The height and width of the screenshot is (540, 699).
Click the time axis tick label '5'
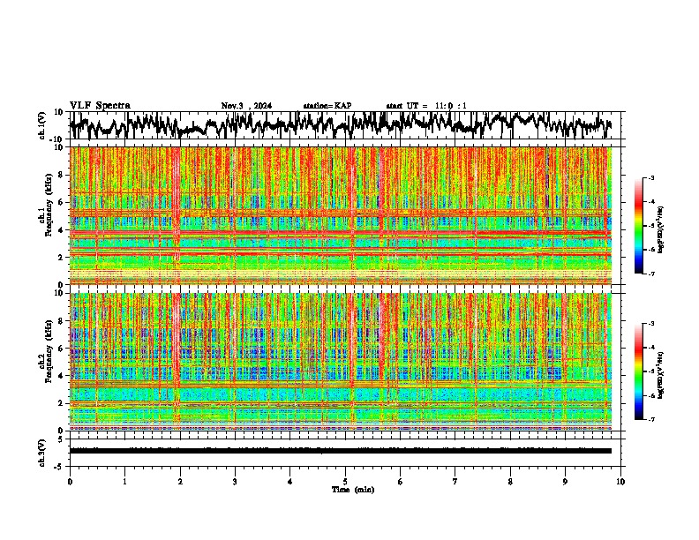tap(345, 482)
